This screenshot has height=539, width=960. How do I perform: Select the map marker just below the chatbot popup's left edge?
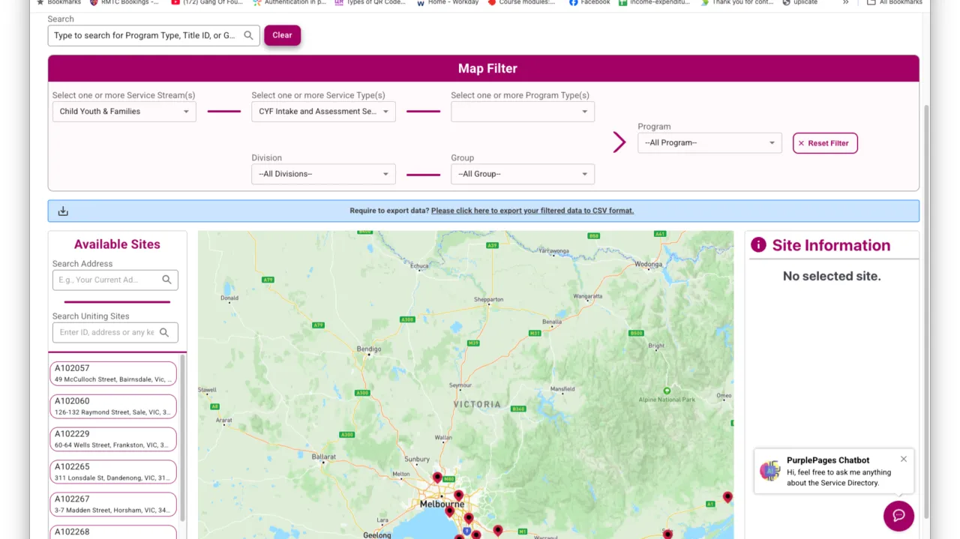coord(727,497)
